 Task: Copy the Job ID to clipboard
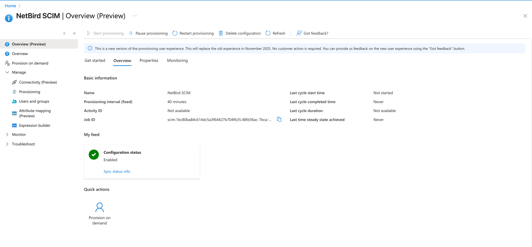279,119
